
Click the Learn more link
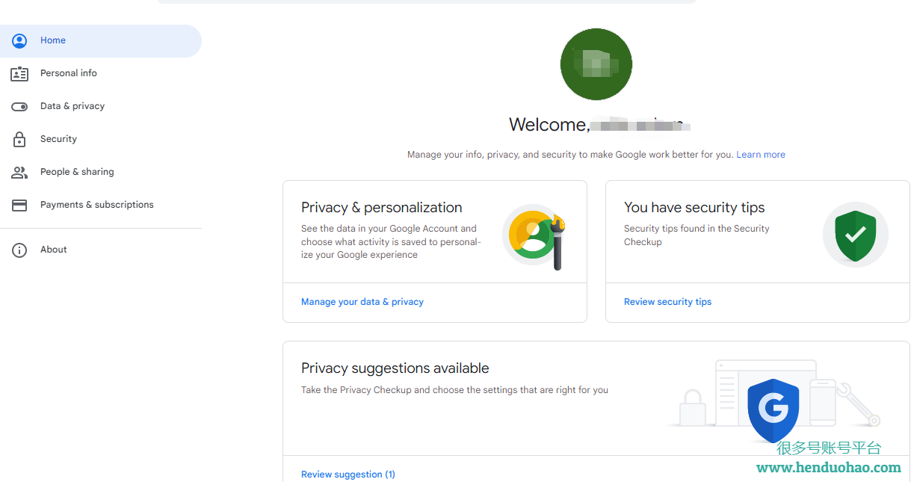pyautogui.click(x=761, y=155)
